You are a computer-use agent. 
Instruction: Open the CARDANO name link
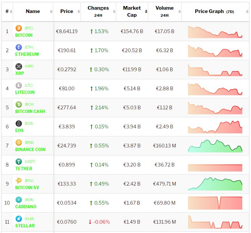coord(26,207)
